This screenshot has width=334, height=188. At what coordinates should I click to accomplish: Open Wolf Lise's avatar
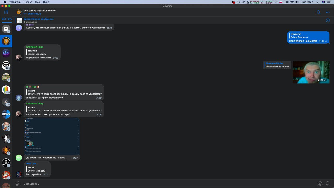(19, 174)
